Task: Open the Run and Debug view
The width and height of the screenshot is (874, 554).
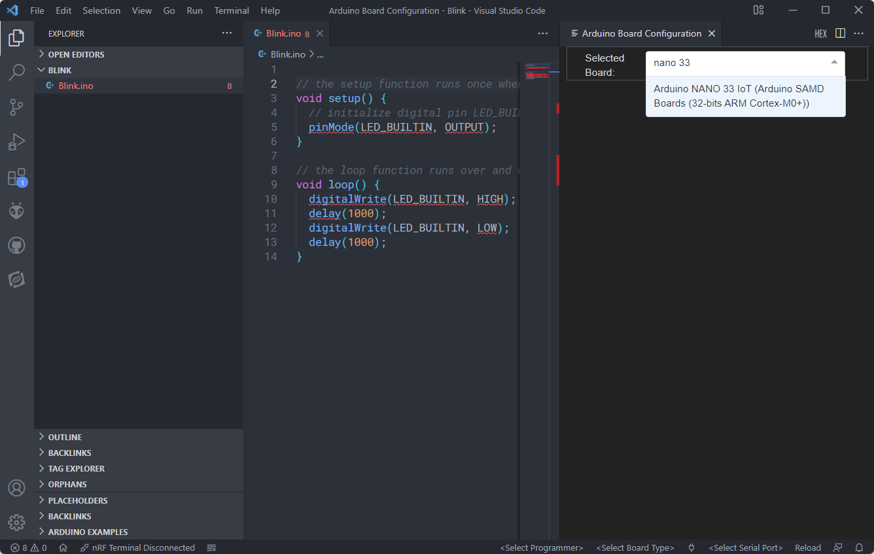Action: 16,142
